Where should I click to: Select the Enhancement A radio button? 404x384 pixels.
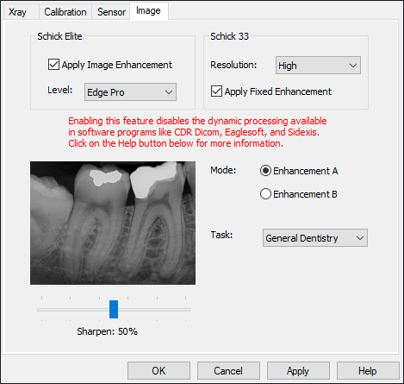pos(265,171)
